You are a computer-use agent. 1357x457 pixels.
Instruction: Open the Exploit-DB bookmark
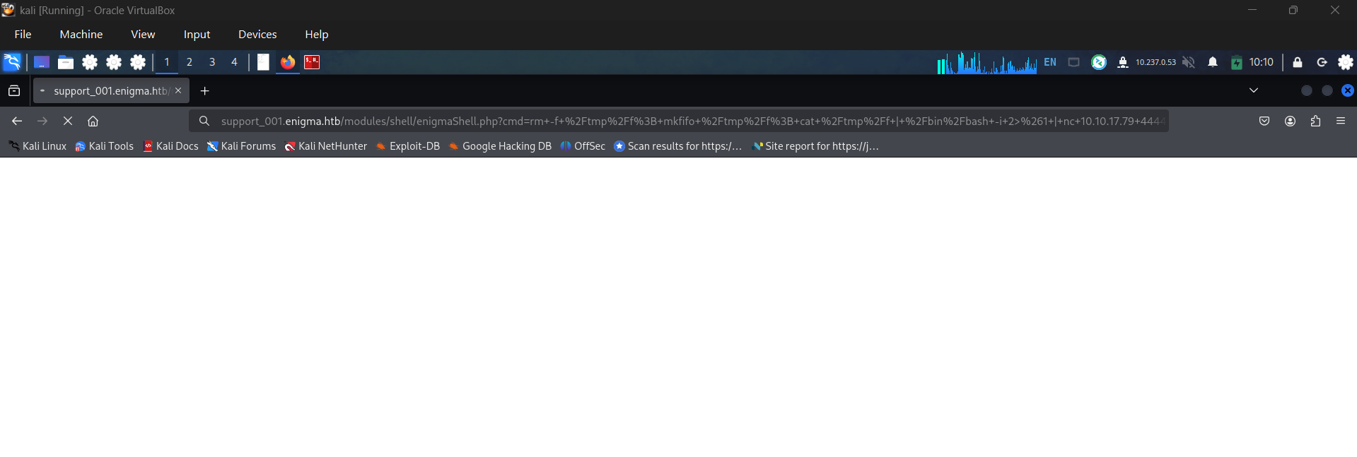[407, 146]
